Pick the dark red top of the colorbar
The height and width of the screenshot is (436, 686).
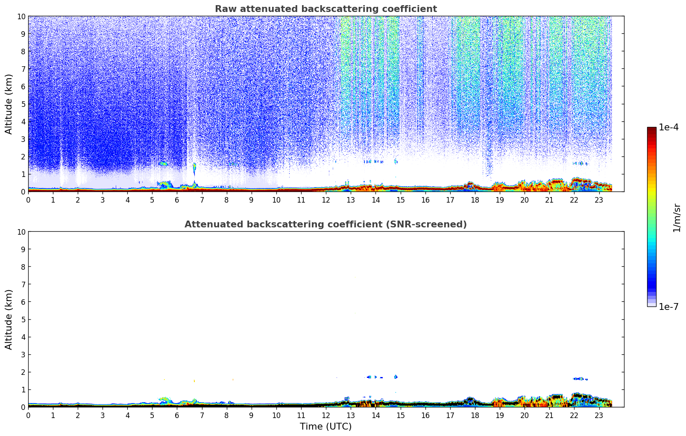(651, 131)
